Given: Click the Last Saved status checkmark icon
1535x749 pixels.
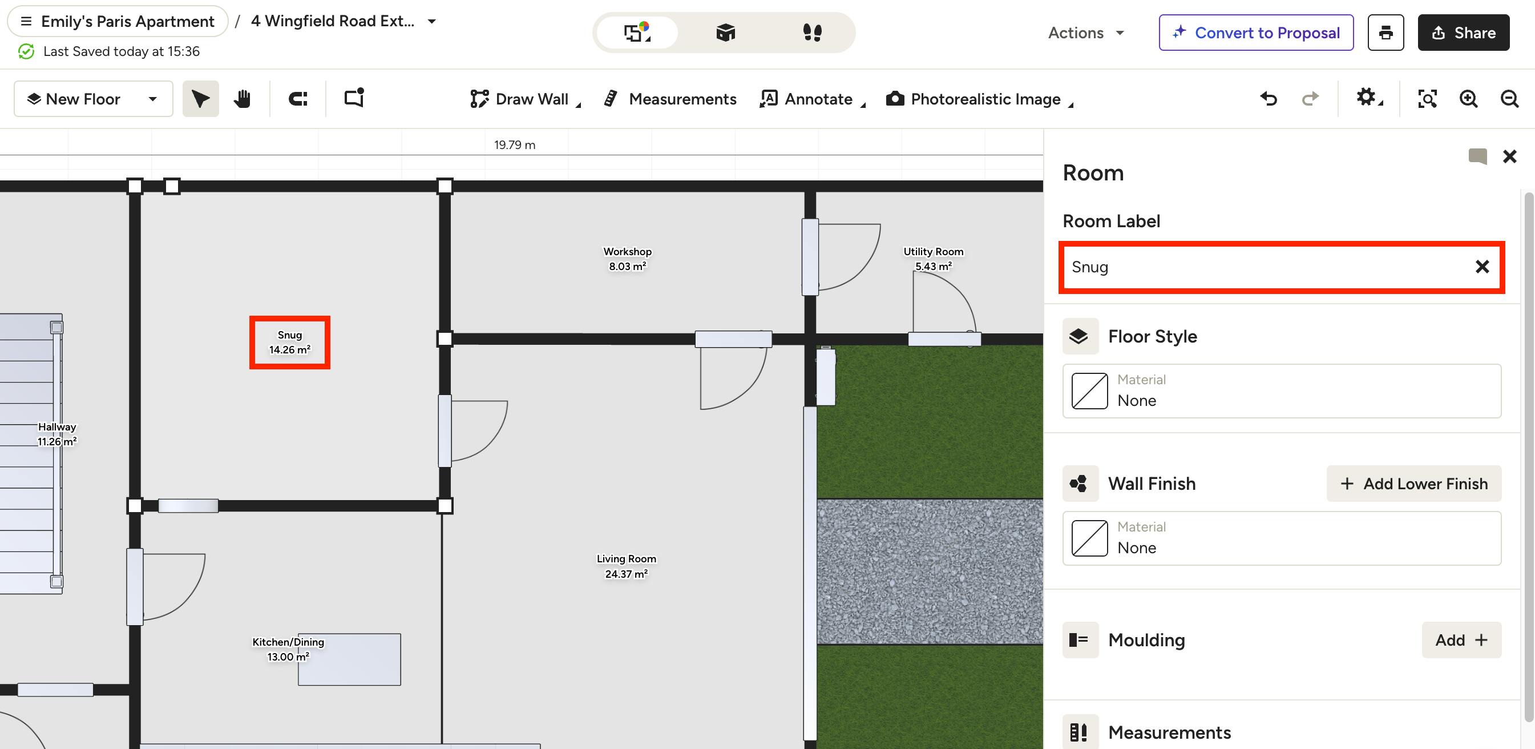Looking at the screenshot, I should (26, 51).
